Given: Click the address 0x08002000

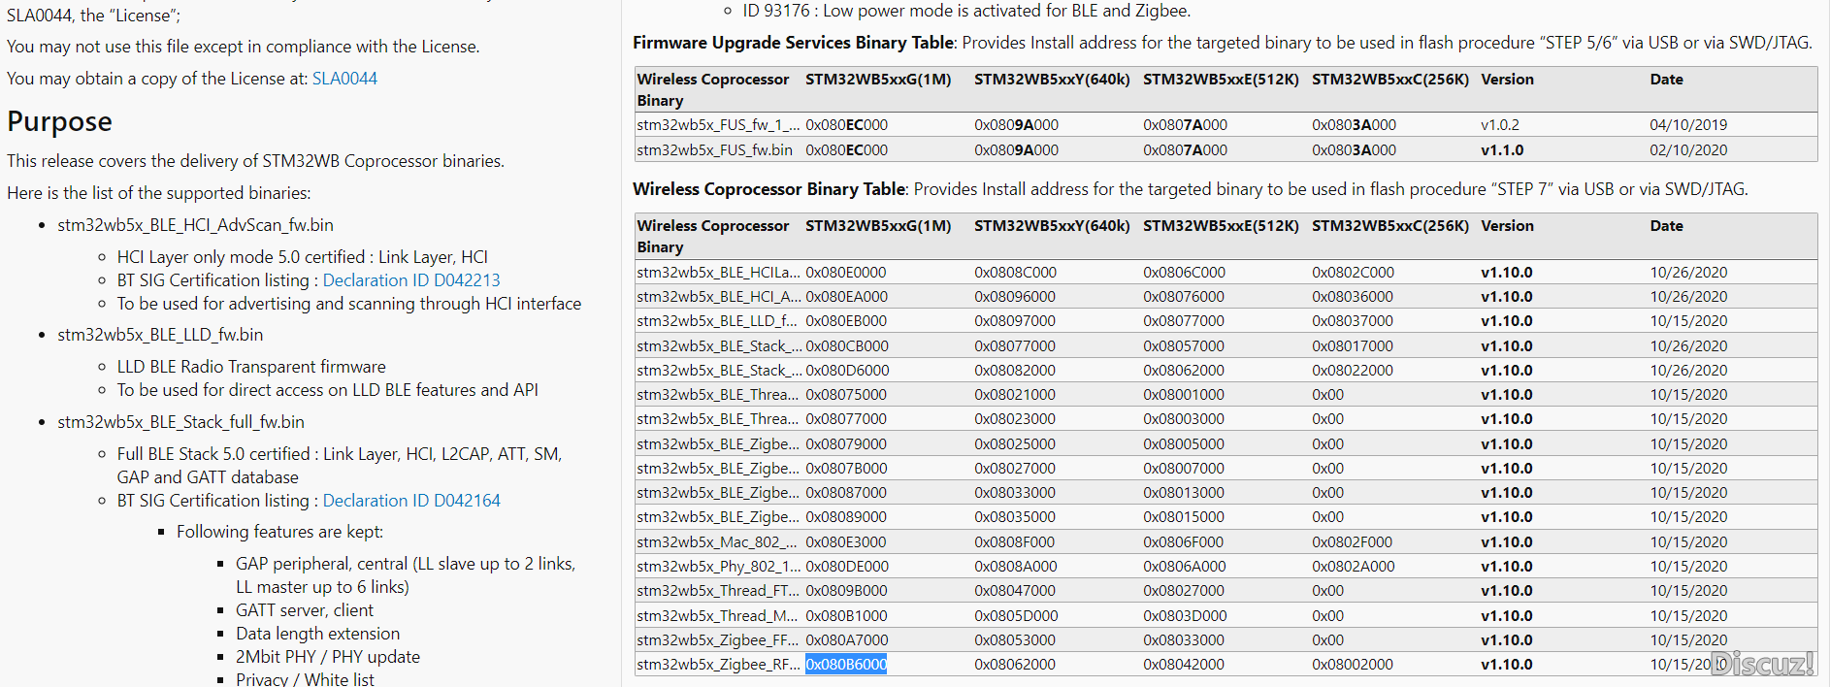Looking at the screenshot, I should pos(1353,665).
